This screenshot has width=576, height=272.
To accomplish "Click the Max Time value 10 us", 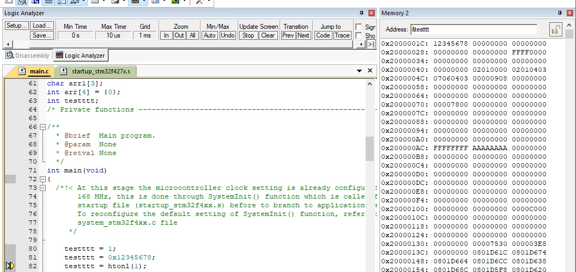I will tap(113, 35).
